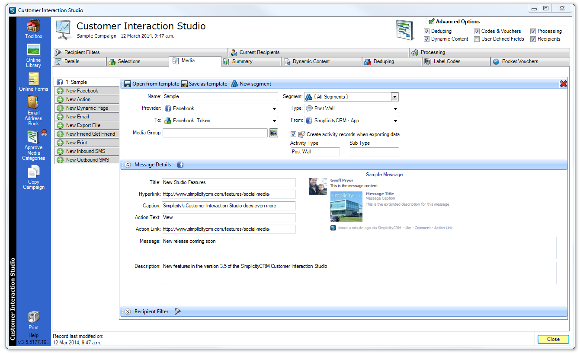580x353 pixels.
Task: Click the Gantt chart icon in header
Action: click(x=405, y=30)
